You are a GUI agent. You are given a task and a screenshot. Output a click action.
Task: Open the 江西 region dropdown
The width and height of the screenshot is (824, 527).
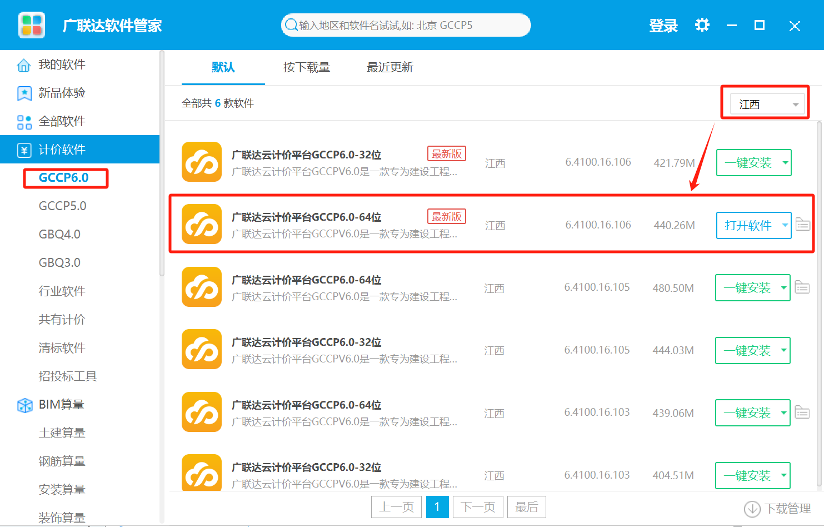(x=767, y=104)
